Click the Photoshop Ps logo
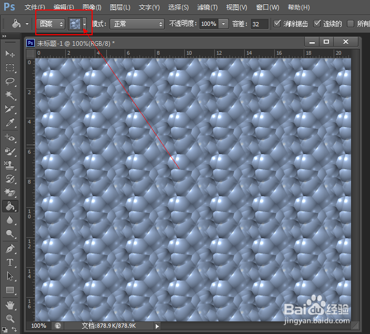Viewport: 370px width, 334px height. [x=9, y=7]
